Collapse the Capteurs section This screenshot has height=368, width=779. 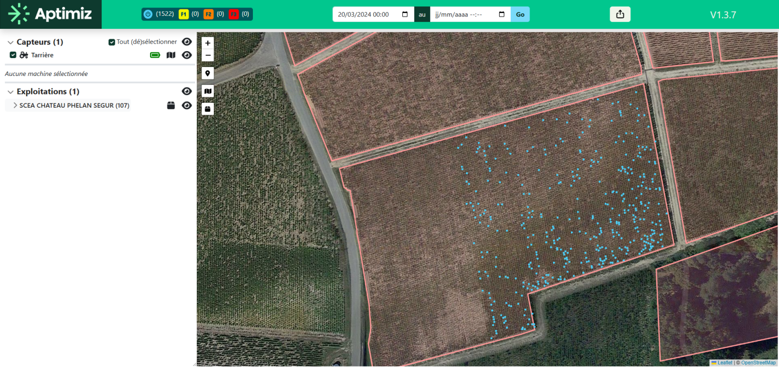click(x=10, y=42)
